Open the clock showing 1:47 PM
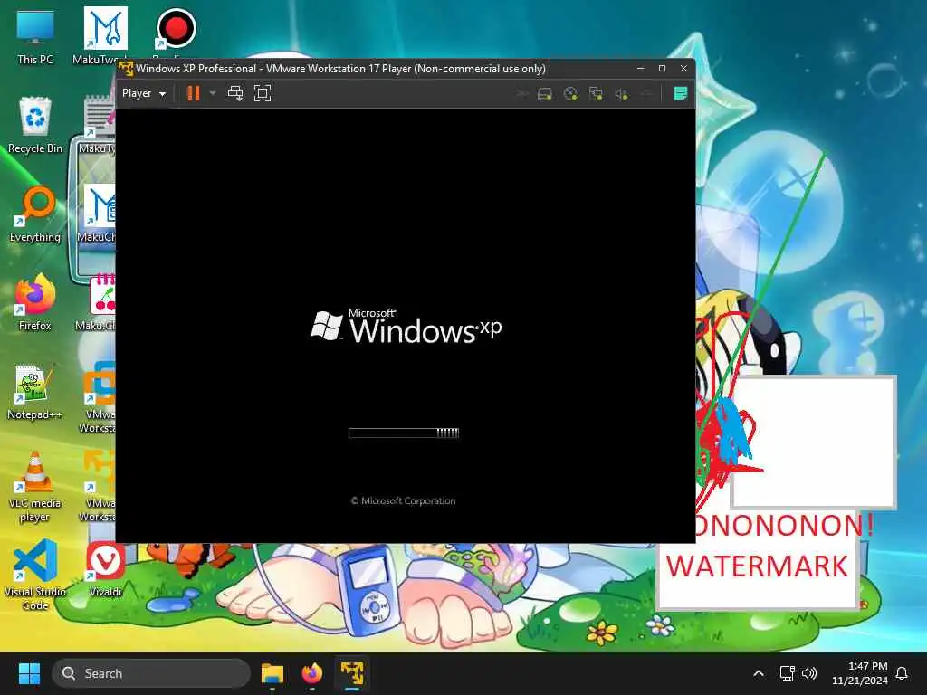Screen dimensions: 927x695 coord(860,673)
